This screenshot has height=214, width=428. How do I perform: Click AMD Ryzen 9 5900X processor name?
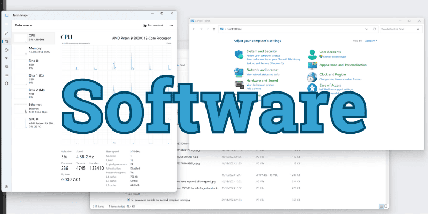tap(142, 38)
